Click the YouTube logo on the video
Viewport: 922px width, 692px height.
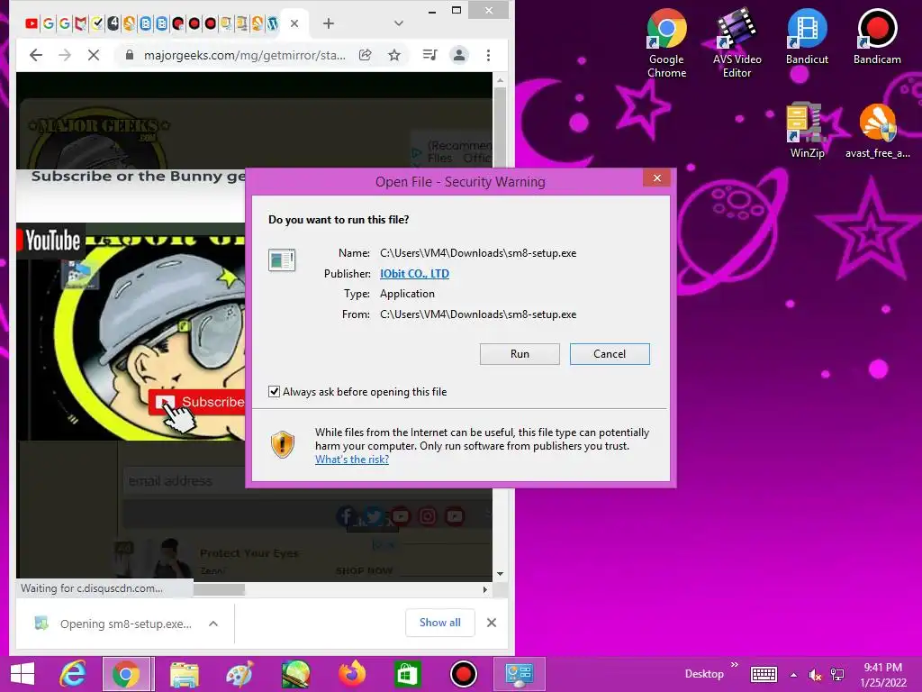(49, 240)
